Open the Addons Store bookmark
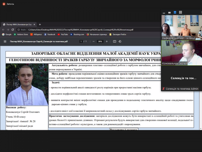202x152 pixels. click(21, 35)
